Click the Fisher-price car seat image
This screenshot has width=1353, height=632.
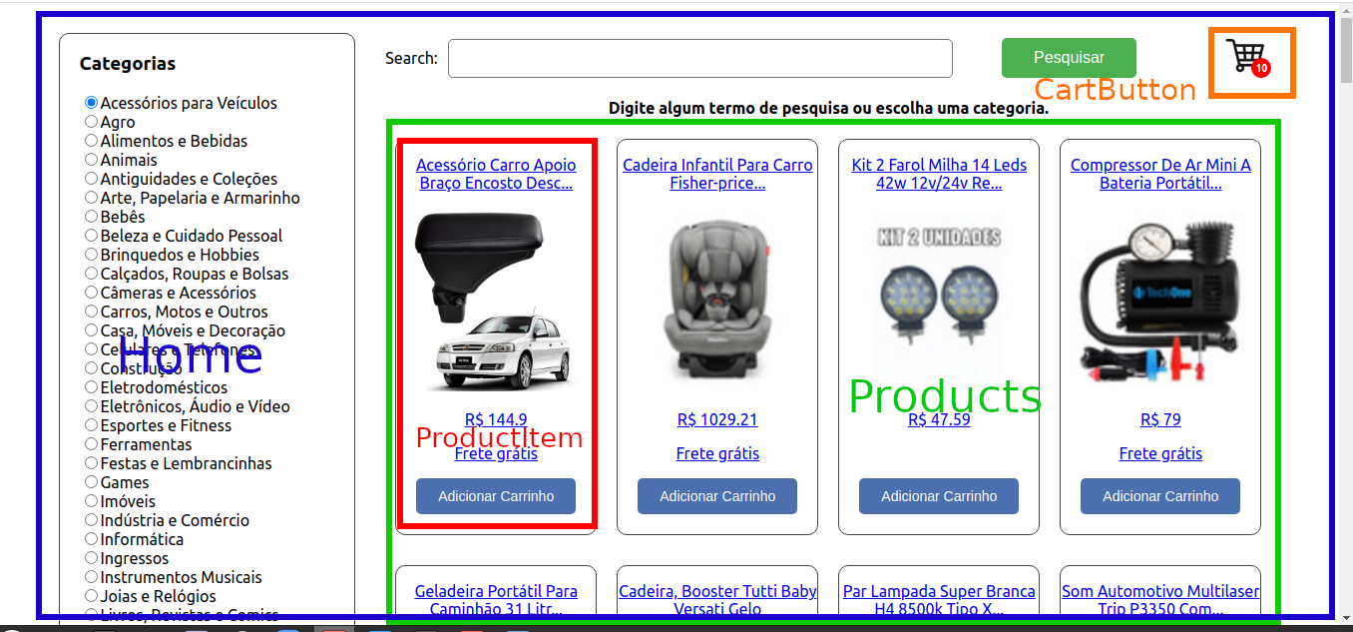pyautogui.click(x=717, y=302)
